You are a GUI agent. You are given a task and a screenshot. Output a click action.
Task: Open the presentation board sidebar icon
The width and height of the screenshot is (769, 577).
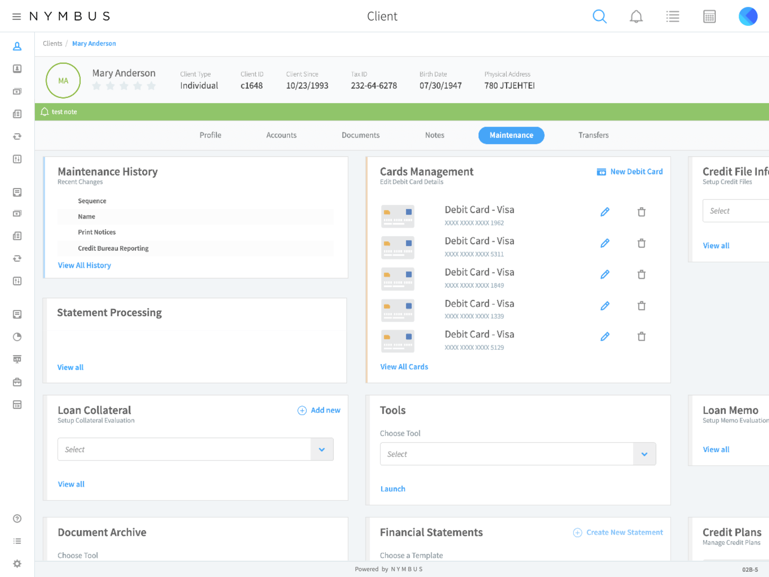[17, 359]
